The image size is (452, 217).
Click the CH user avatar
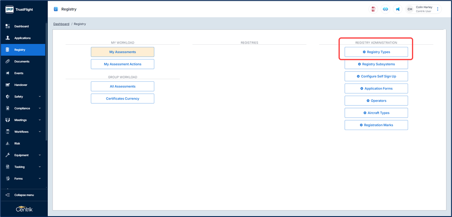point(410,9)
